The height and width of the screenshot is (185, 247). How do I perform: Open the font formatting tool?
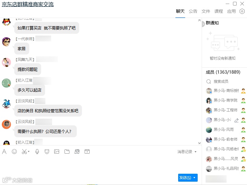[4, 152]
